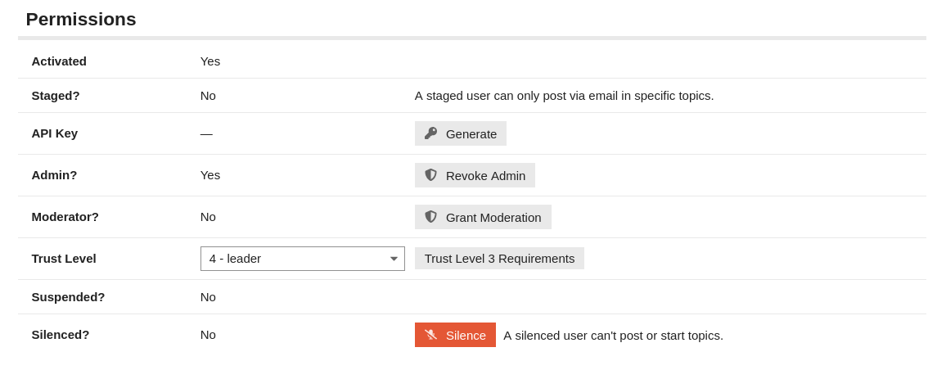Open the Trust Level dropdown arrow

[394, 259]
